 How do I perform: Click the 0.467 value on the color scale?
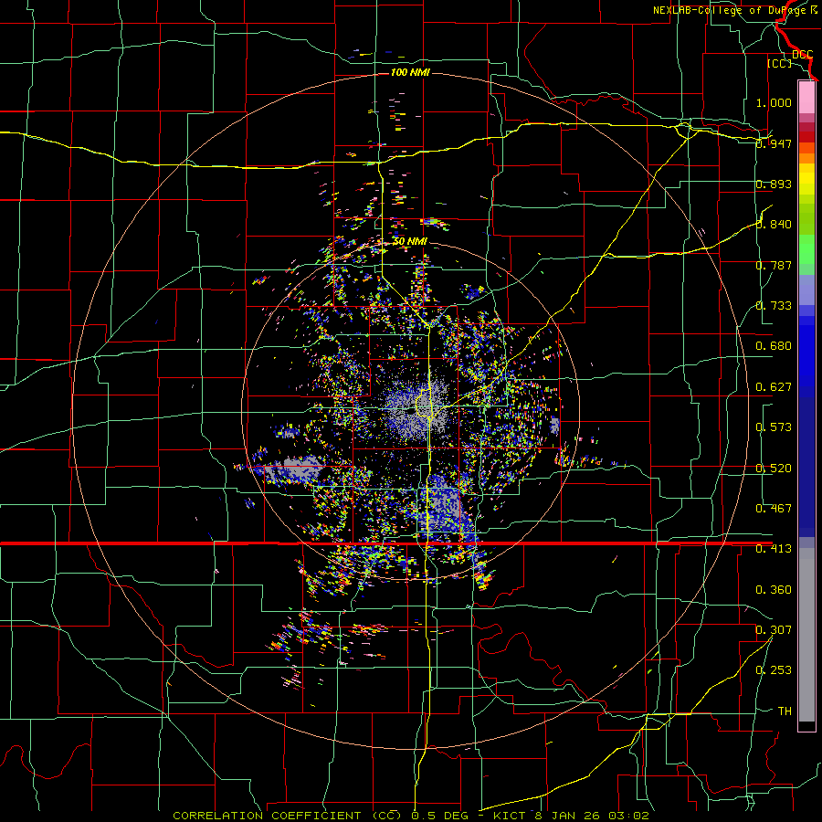tap(774, 509)
